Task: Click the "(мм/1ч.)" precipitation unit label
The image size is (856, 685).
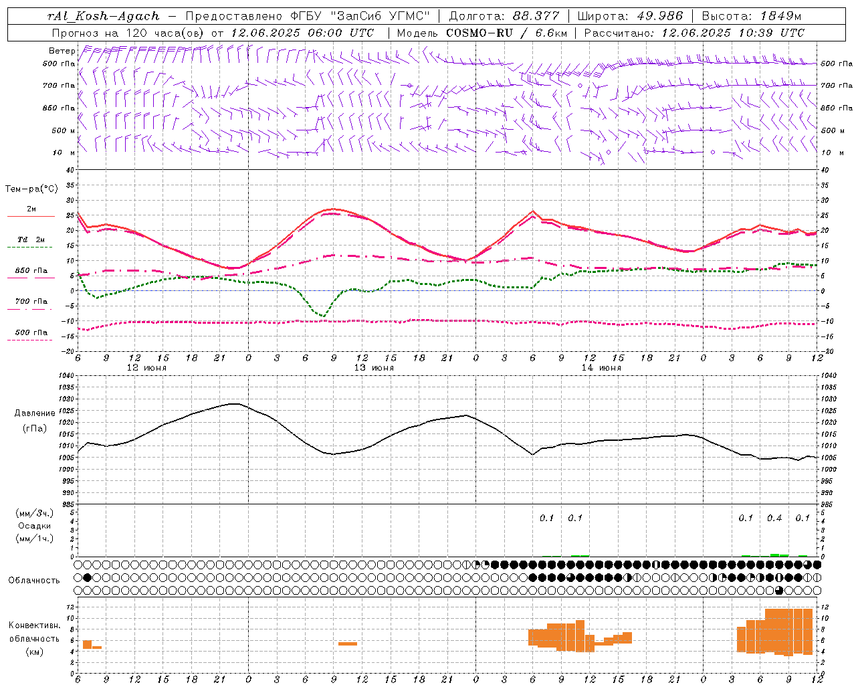Action: pyautogui.click(x=35, y=539)
